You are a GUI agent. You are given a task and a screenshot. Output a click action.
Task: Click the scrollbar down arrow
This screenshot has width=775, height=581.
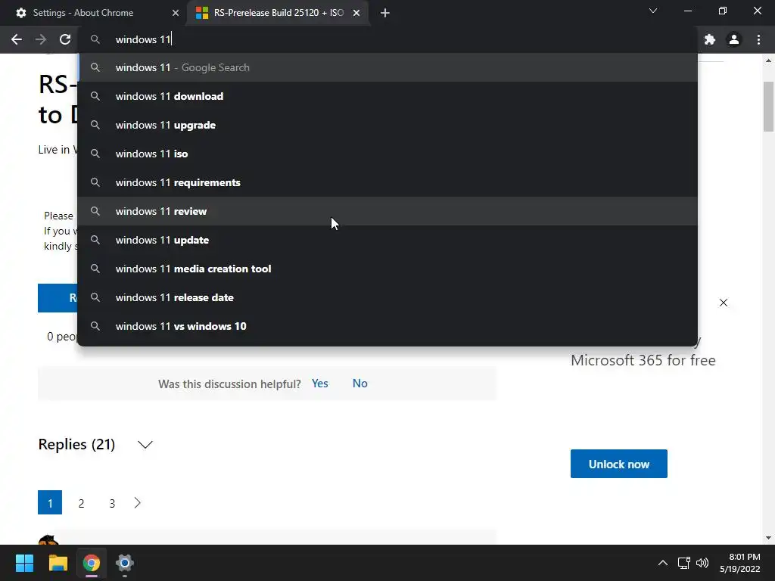click(x=768, y=538)
